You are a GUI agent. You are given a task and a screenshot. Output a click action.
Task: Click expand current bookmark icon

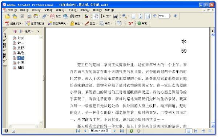21,31
